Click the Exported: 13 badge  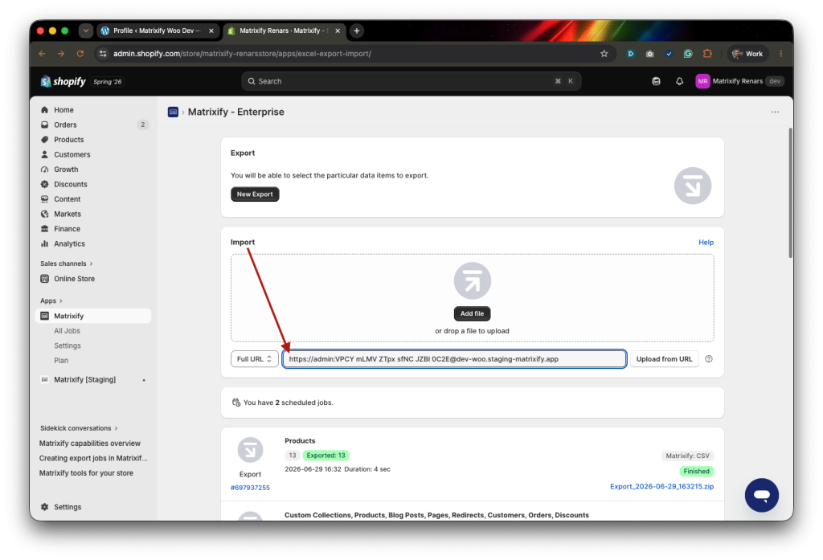coord(326,456)
